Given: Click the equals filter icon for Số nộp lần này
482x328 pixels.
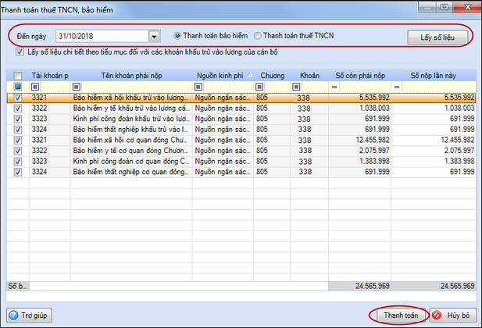Looking at the screenshot, I should [397, 87].
